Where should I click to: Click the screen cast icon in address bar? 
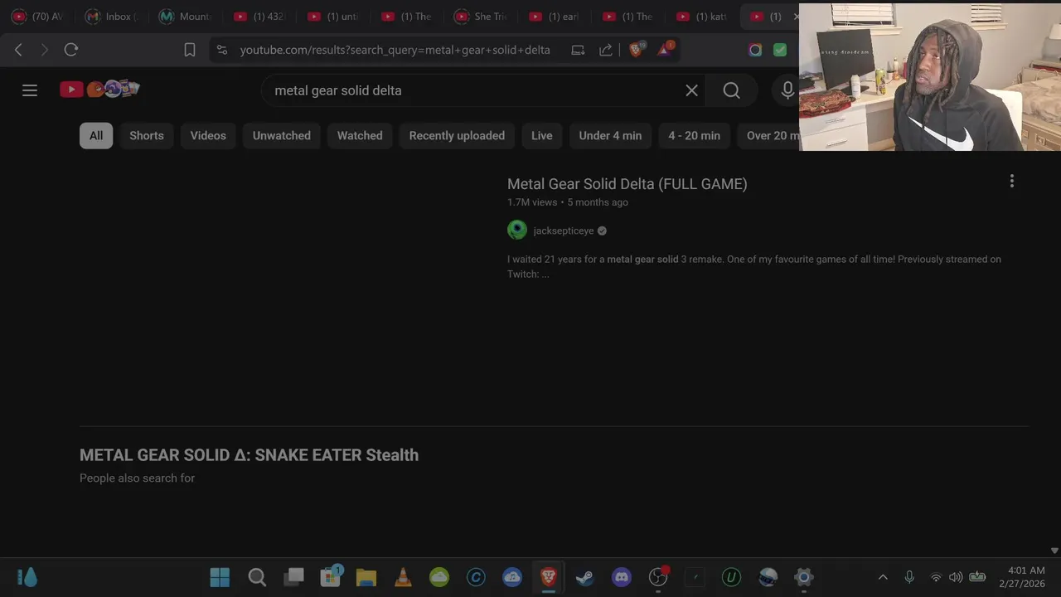578,50
